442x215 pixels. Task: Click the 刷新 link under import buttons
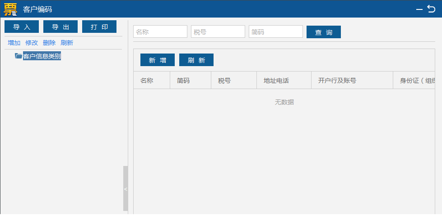pos(67,43)
